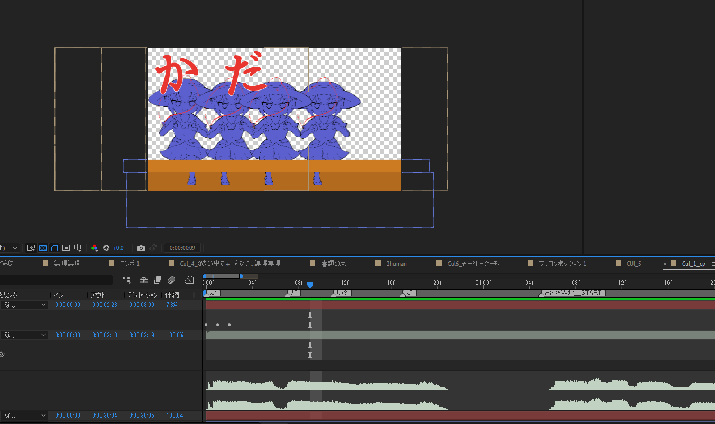This screenshot has height=424, width=715.
Task: Click the duration value 0:00:30:05
Action: tap(142, 416)
